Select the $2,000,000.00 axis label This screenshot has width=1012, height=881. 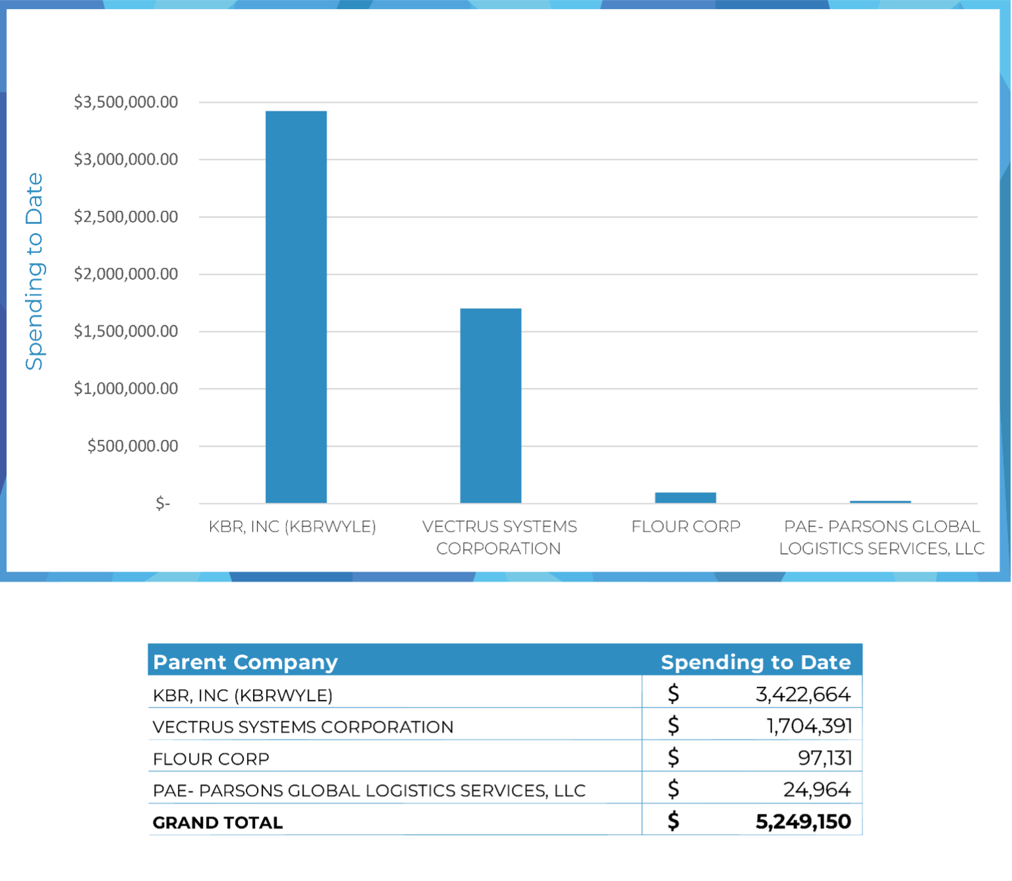[x=126, y=274]
